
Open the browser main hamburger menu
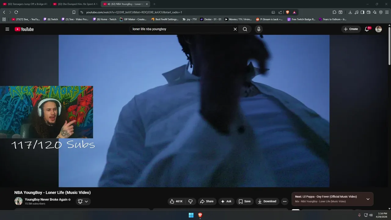pos(387,12)
